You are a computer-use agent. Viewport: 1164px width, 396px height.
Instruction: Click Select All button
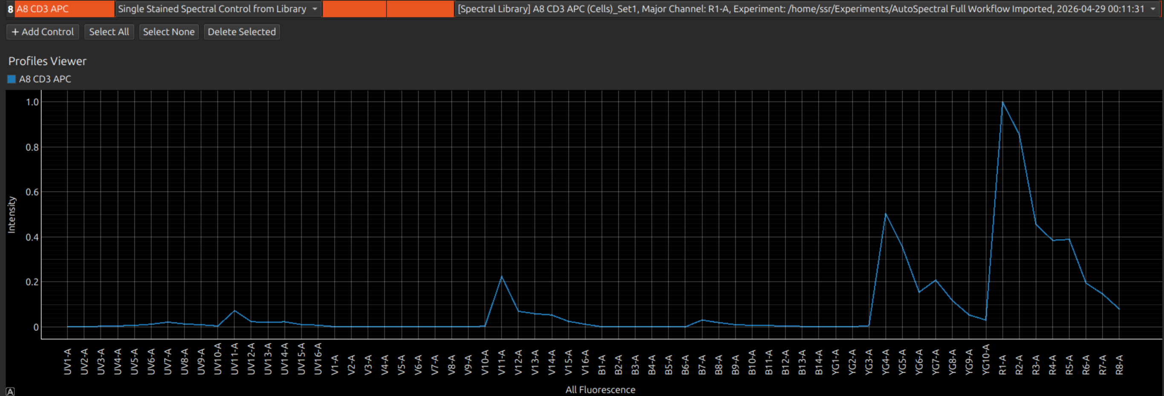click(109, 31)
